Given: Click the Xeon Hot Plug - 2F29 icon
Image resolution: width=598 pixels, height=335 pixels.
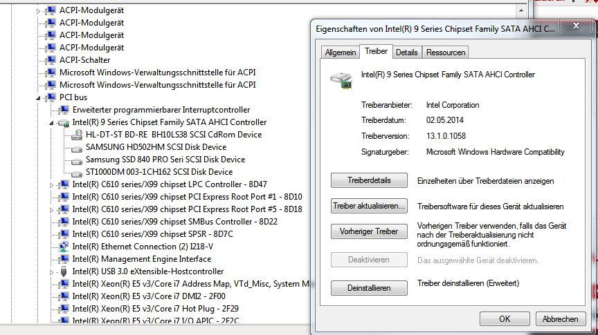Looking at the screenshot, I should click(64, 309).
